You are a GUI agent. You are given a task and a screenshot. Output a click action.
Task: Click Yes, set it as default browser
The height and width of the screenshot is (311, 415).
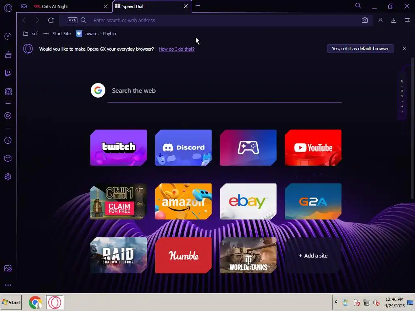(360, 49)
